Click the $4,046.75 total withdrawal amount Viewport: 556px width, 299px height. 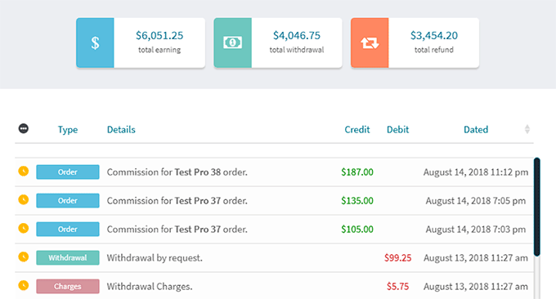(297, 35)
